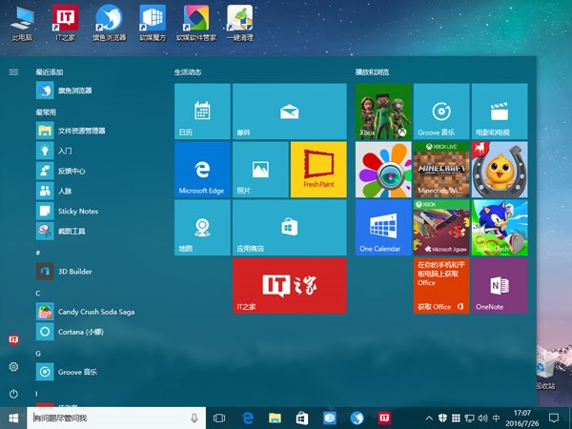Open the Microsoft Jigsaw tile
This screenshot has height=429, width=572.
441,228
